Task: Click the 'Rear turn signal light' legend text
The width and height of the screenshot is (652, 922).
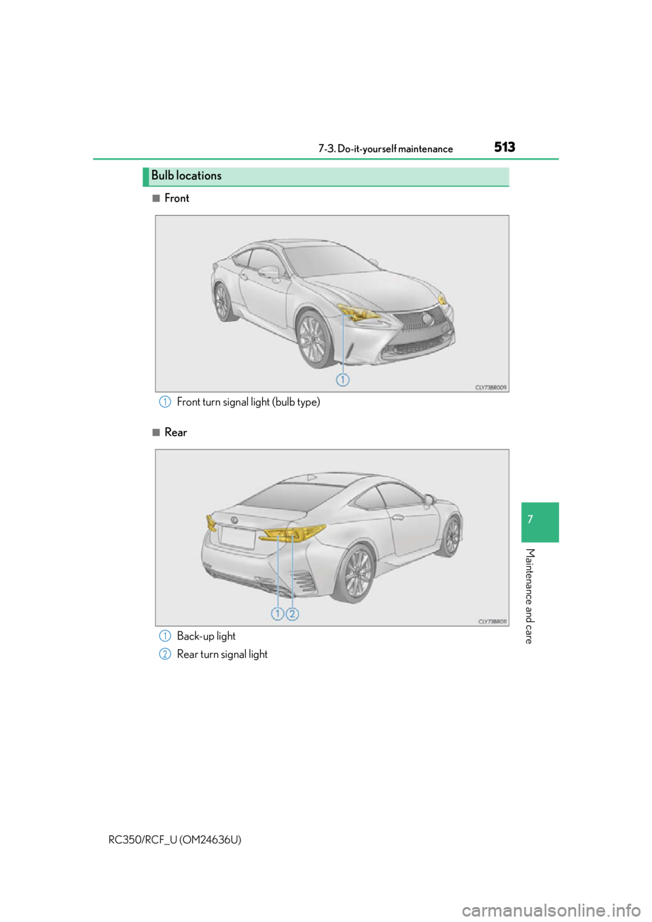Action: click(222, 654)
